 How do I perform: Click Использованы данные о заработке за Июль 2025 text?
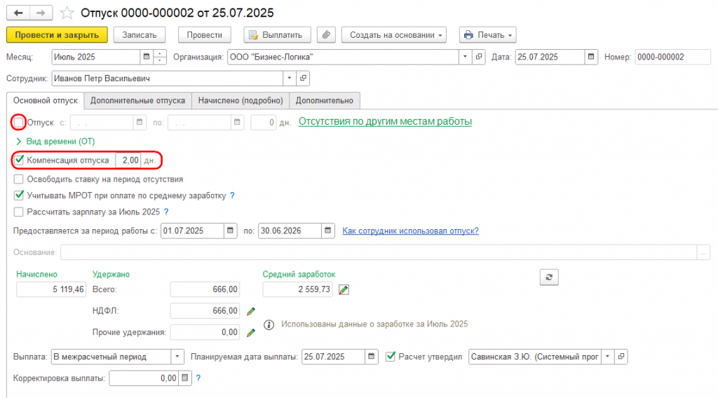click(x=374, y=324)
